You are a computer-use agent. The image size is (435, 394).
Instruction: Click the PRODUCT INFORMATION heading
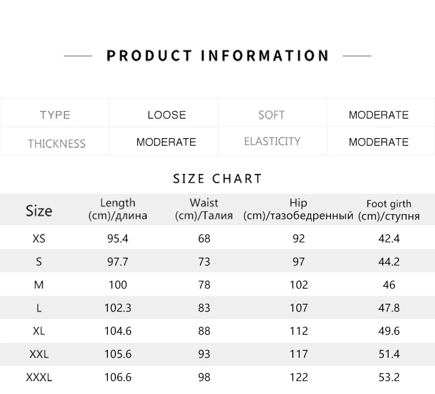point(217,56)
